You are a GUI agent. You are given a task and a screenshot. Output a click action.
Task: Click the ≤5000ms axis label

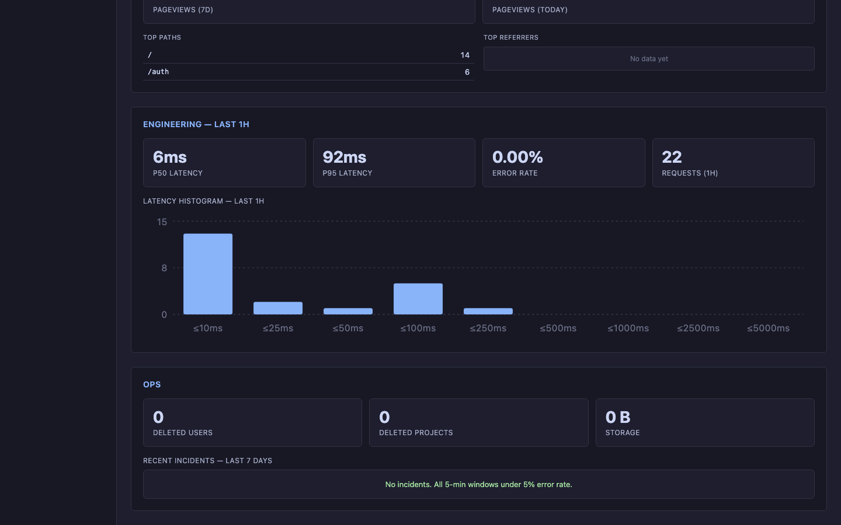tap(768, 328)
